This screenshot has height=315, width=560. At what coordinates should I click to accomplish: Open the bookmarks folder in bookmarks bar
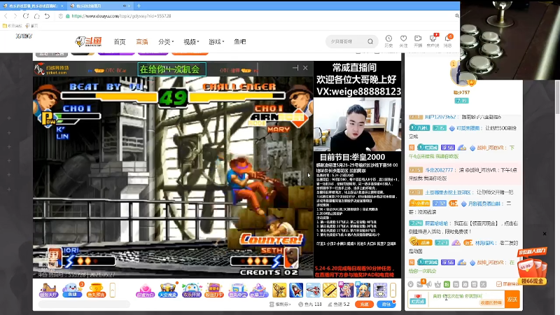[x=12, y=26]
